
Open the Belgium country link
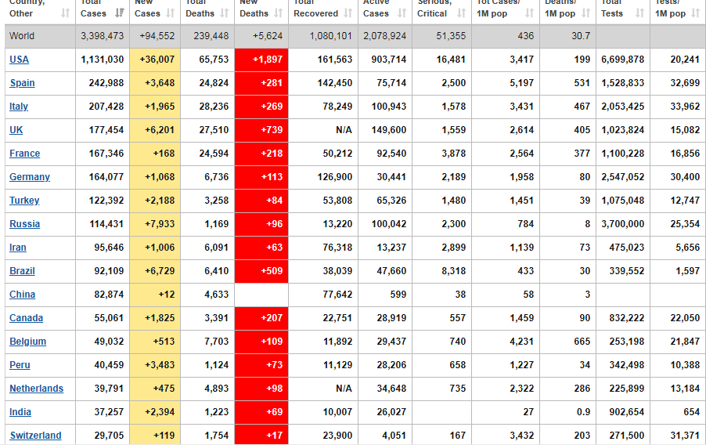pyautogui.click(x=28, y=342)
